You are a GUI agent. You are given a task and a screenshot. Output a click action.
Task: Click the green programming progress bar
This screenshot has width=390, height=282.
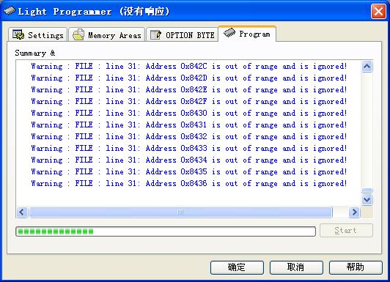click(166, 231)
